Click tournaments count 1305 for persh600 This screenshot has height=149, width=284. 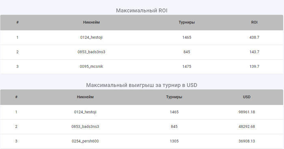174,141
